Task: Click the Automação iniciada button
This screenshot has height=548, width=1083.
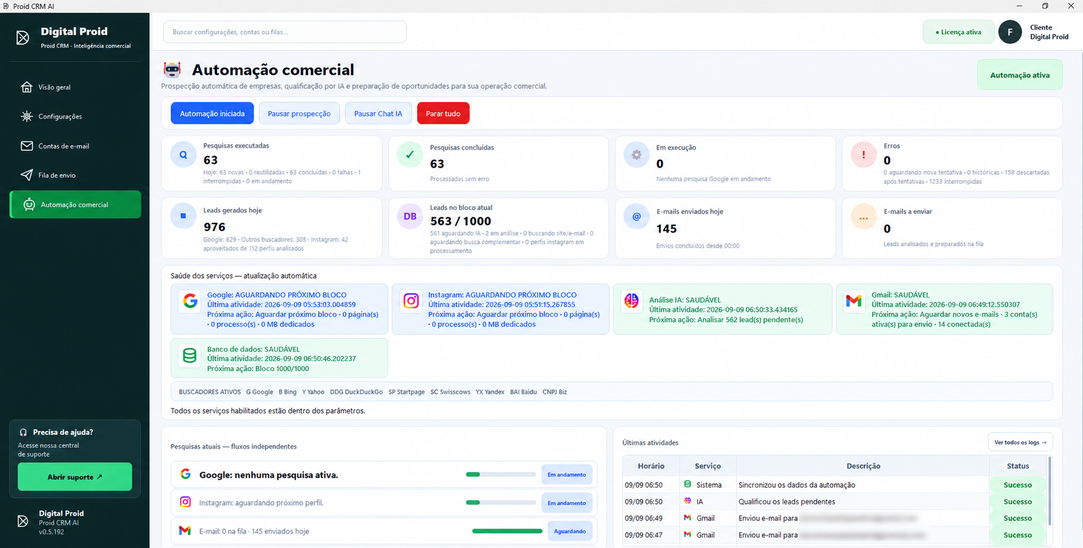Action: tap(212, 113)
